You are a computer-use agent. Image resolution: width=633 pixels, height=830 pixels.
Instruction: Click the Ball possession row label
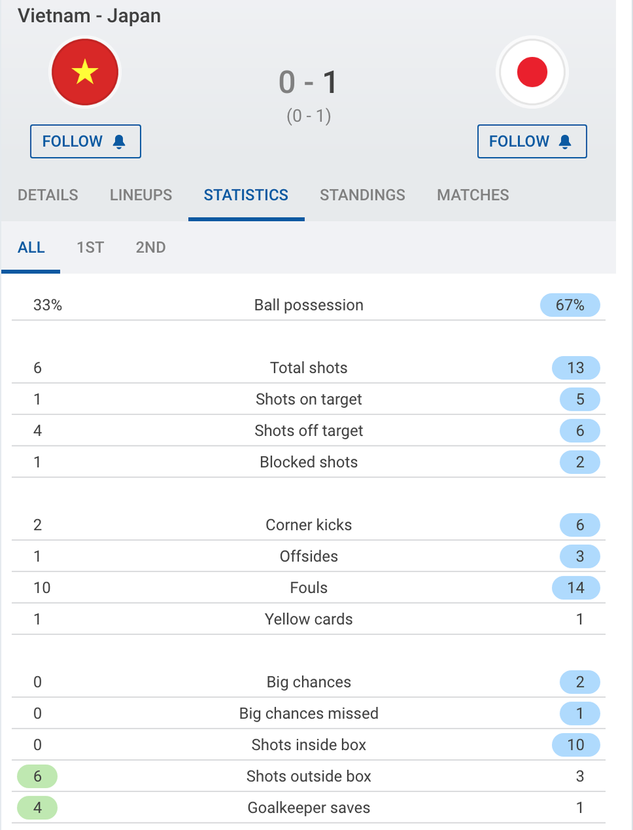309,305
